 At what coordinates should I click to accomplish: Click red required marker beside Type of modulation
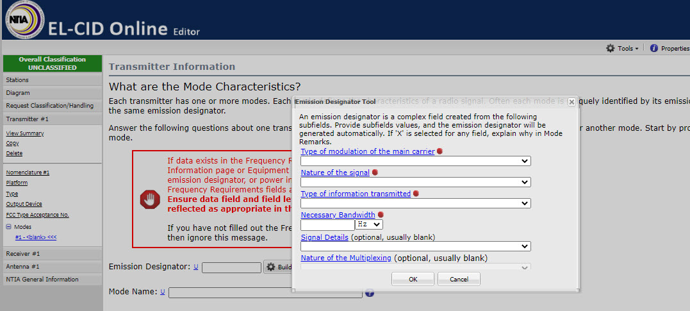pyautogui.click(x=439, y=151)
